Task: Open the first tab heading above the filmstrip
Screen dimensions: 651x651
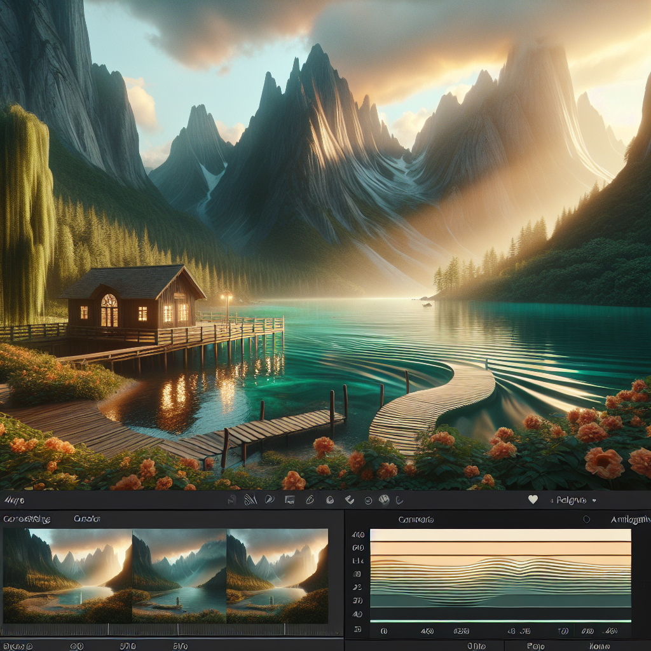Action: tap(27, 519)
